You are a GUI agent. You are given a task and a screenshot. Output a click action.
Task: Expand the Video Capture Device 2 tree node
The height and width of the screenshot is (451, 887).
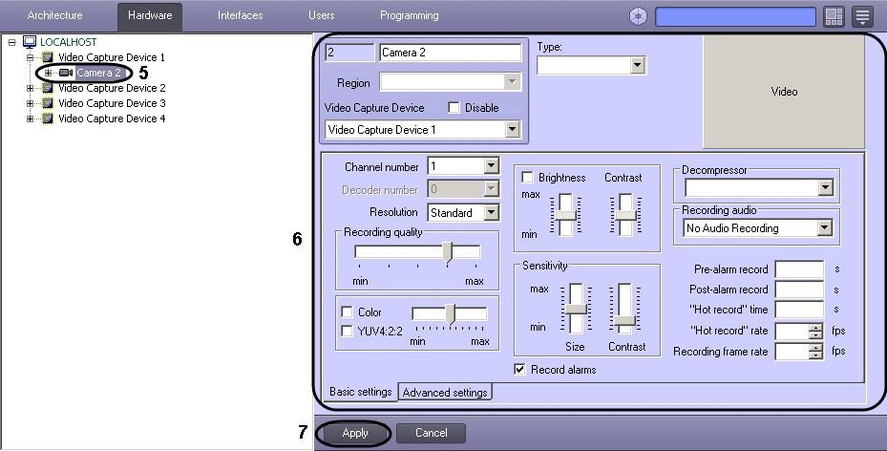[x=31, y=88]
